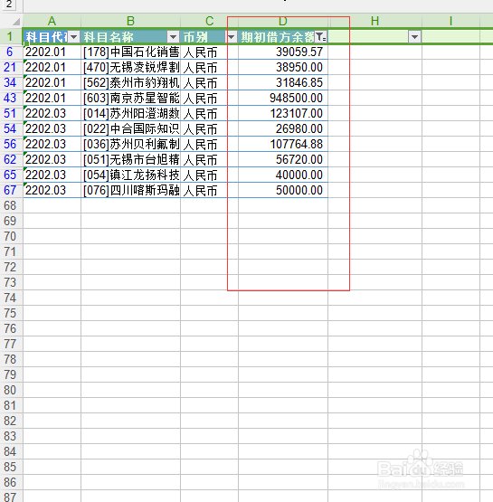Select row header 65
The width and height of the screenshot is (493, 502).
pos(12,175)
